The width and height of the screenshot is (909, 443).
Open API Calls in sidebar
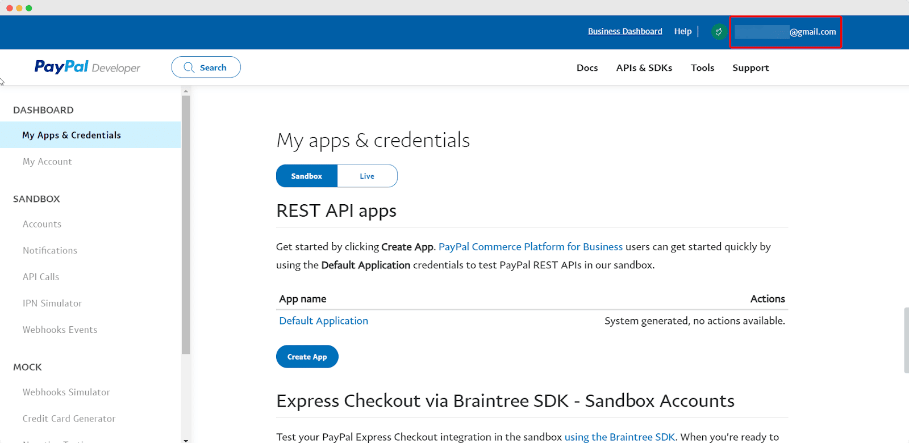coord(41,277)
